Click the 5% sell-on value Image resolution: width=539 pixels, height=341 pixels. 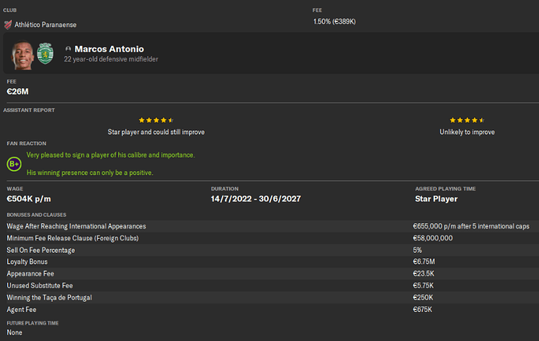(417, 250)
